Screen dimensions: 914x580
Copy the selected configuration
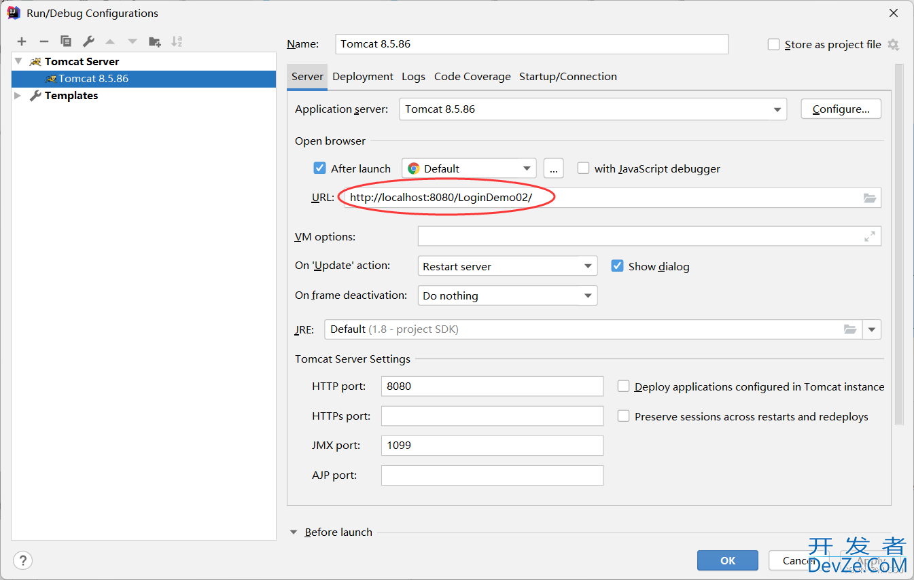(65, 41)
